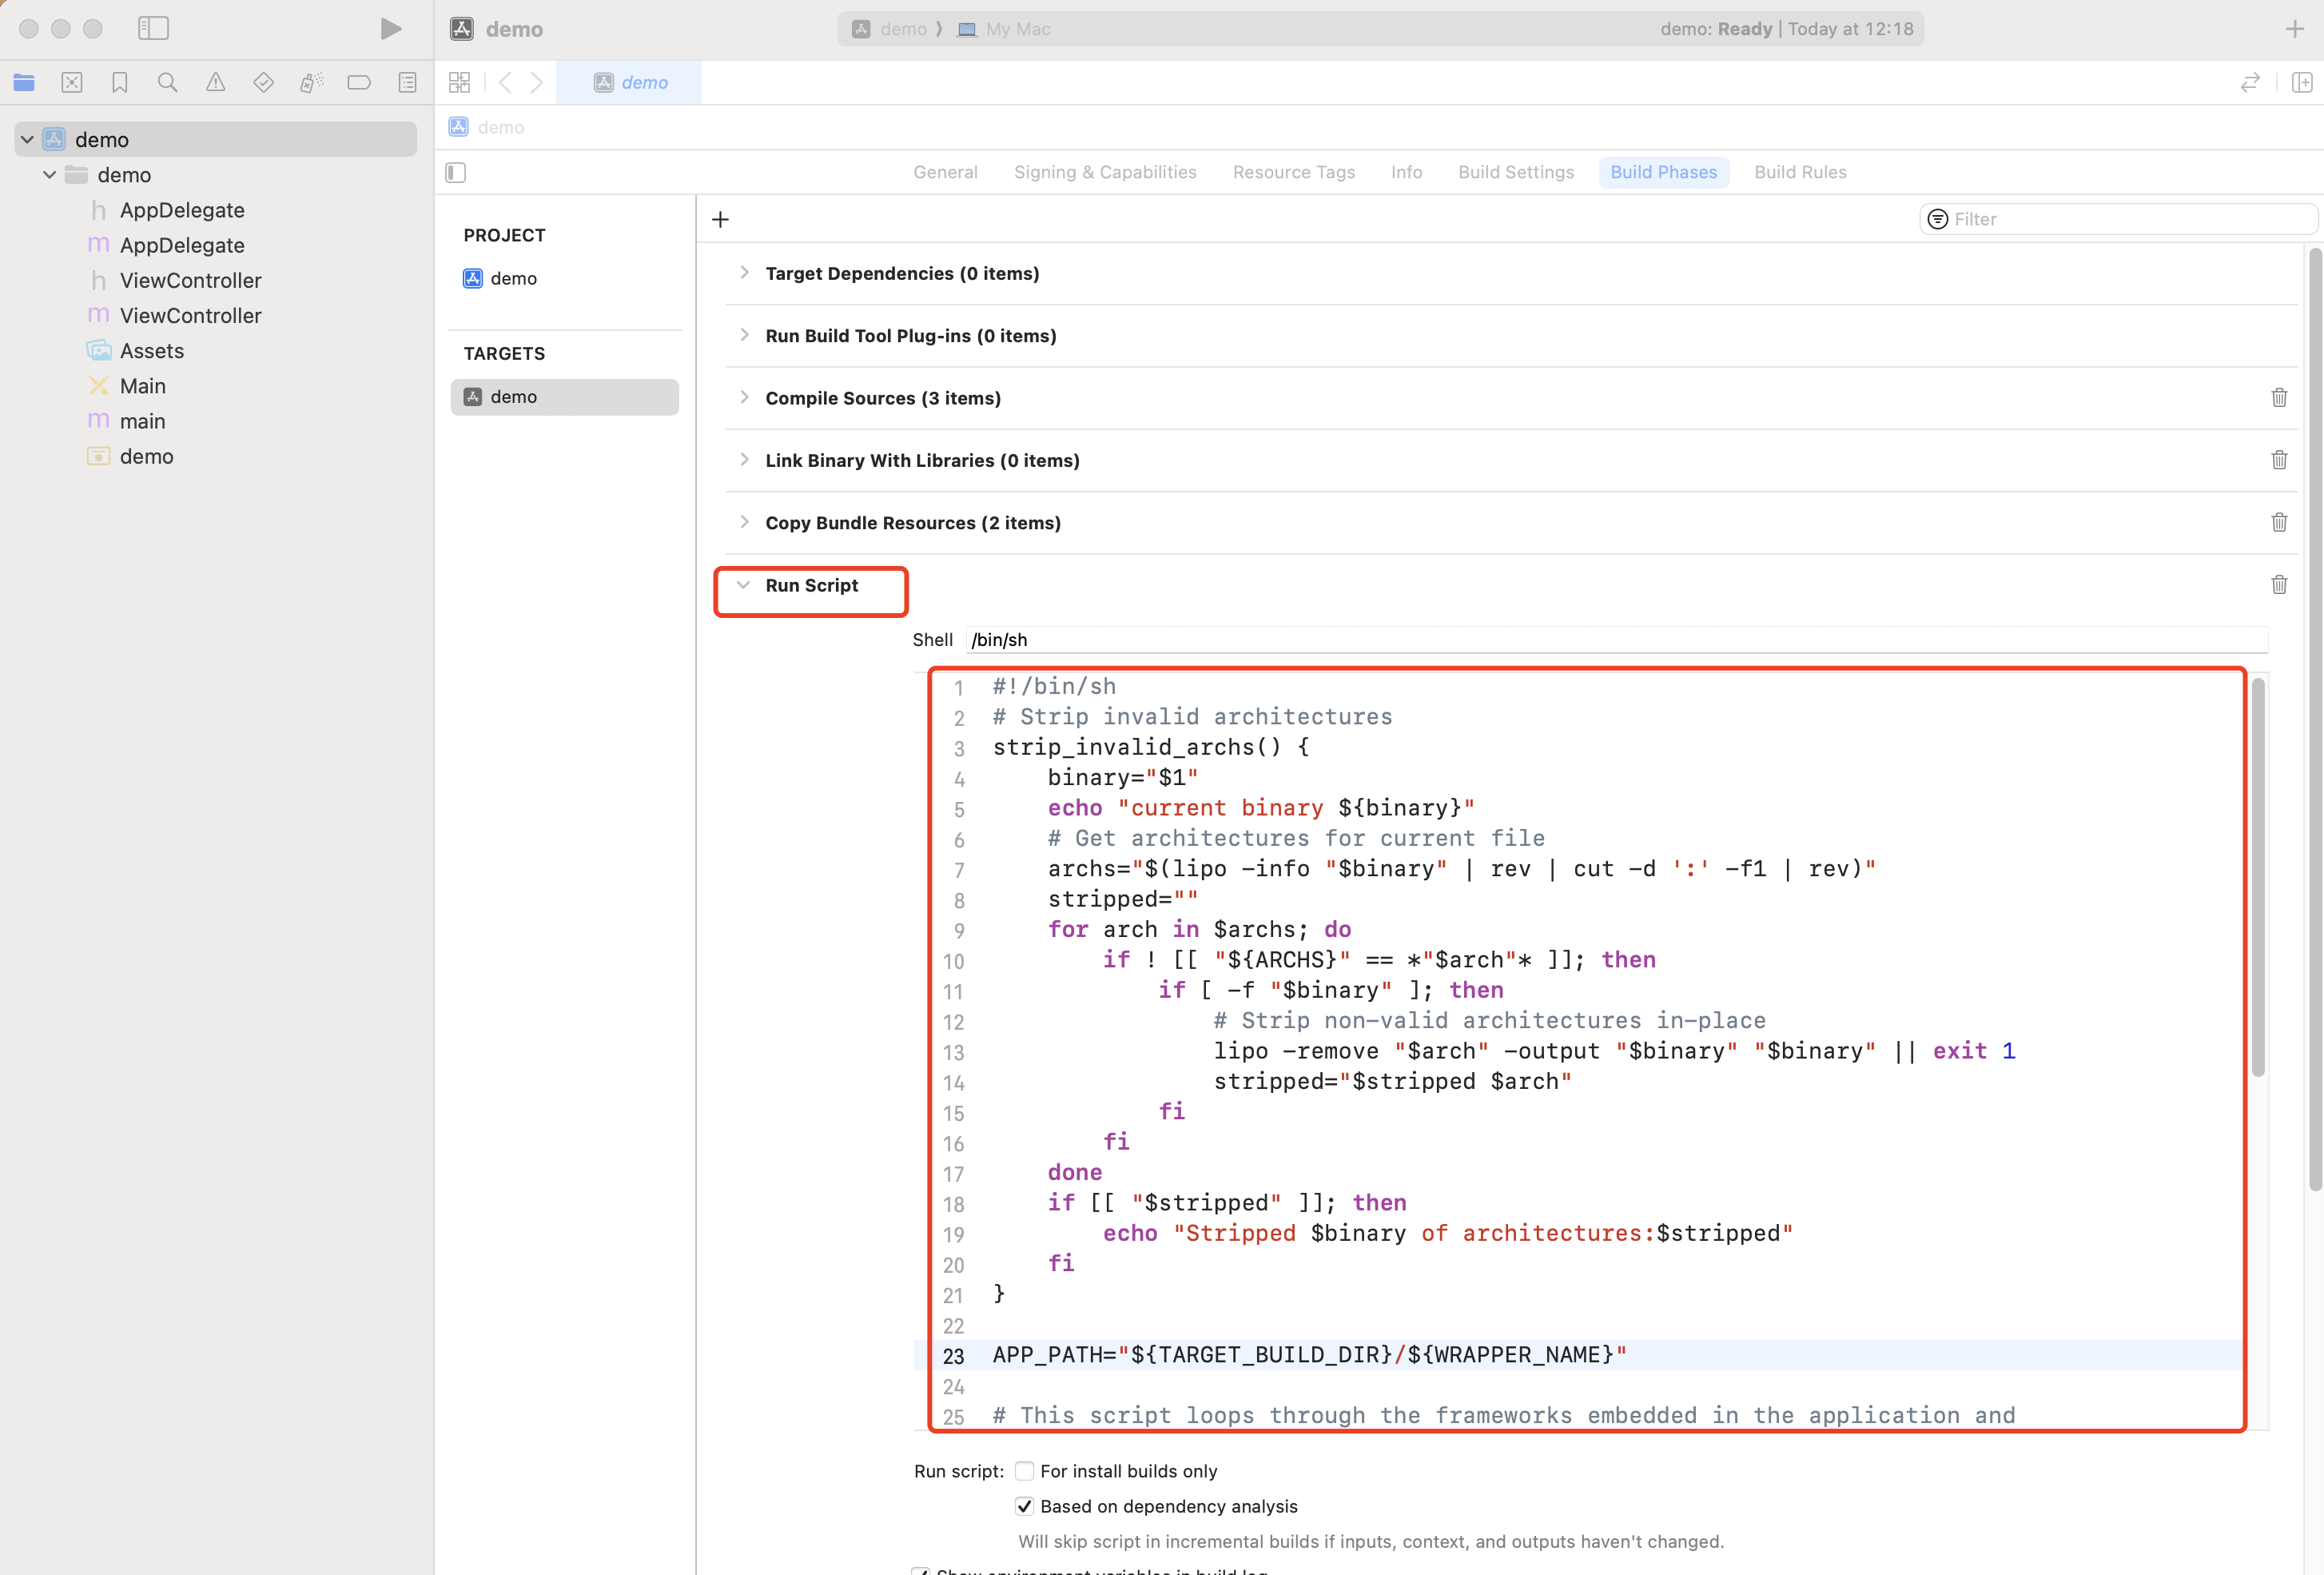Viewport: 2324px width, 1575px height.
Task: Enable For install builds only checkbox
Action: coord(1024,1471)
